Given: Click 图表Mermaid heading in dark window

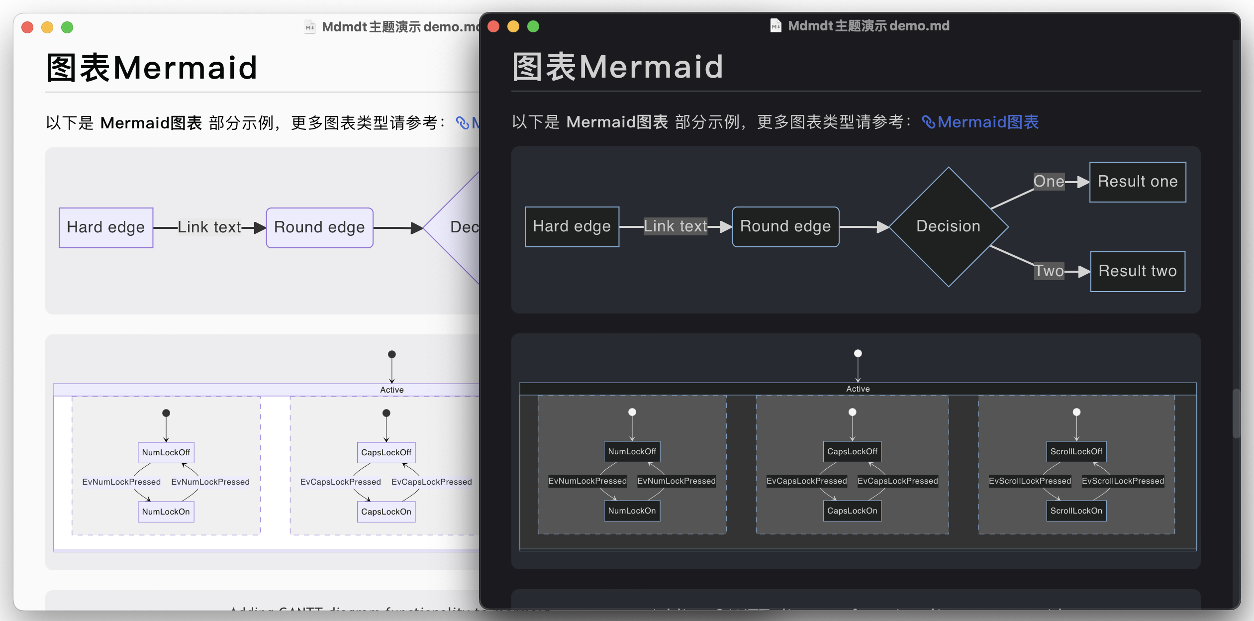Looking at the screenshot, I should click(618, 67).
